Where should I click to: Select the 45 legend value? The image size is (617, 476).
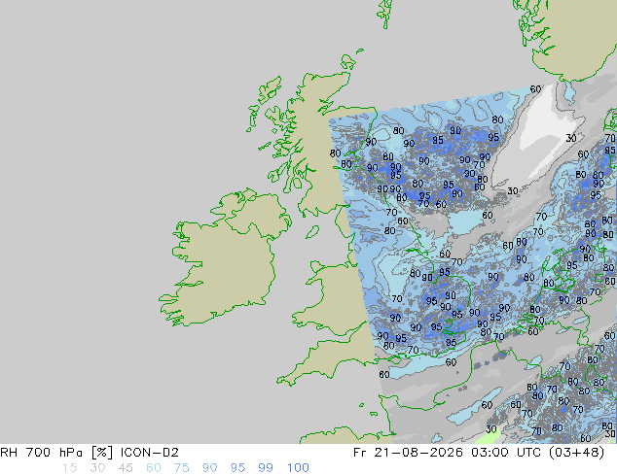point(126,468)
